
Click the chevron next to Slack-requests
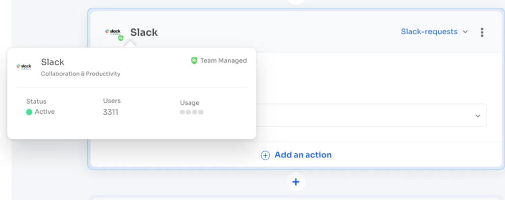tap(465, 32)
